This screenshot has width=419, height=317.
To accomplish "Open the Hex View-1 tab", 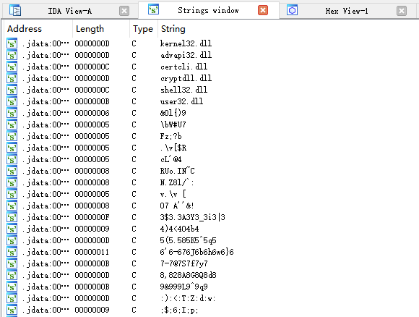I will (347, 11).
